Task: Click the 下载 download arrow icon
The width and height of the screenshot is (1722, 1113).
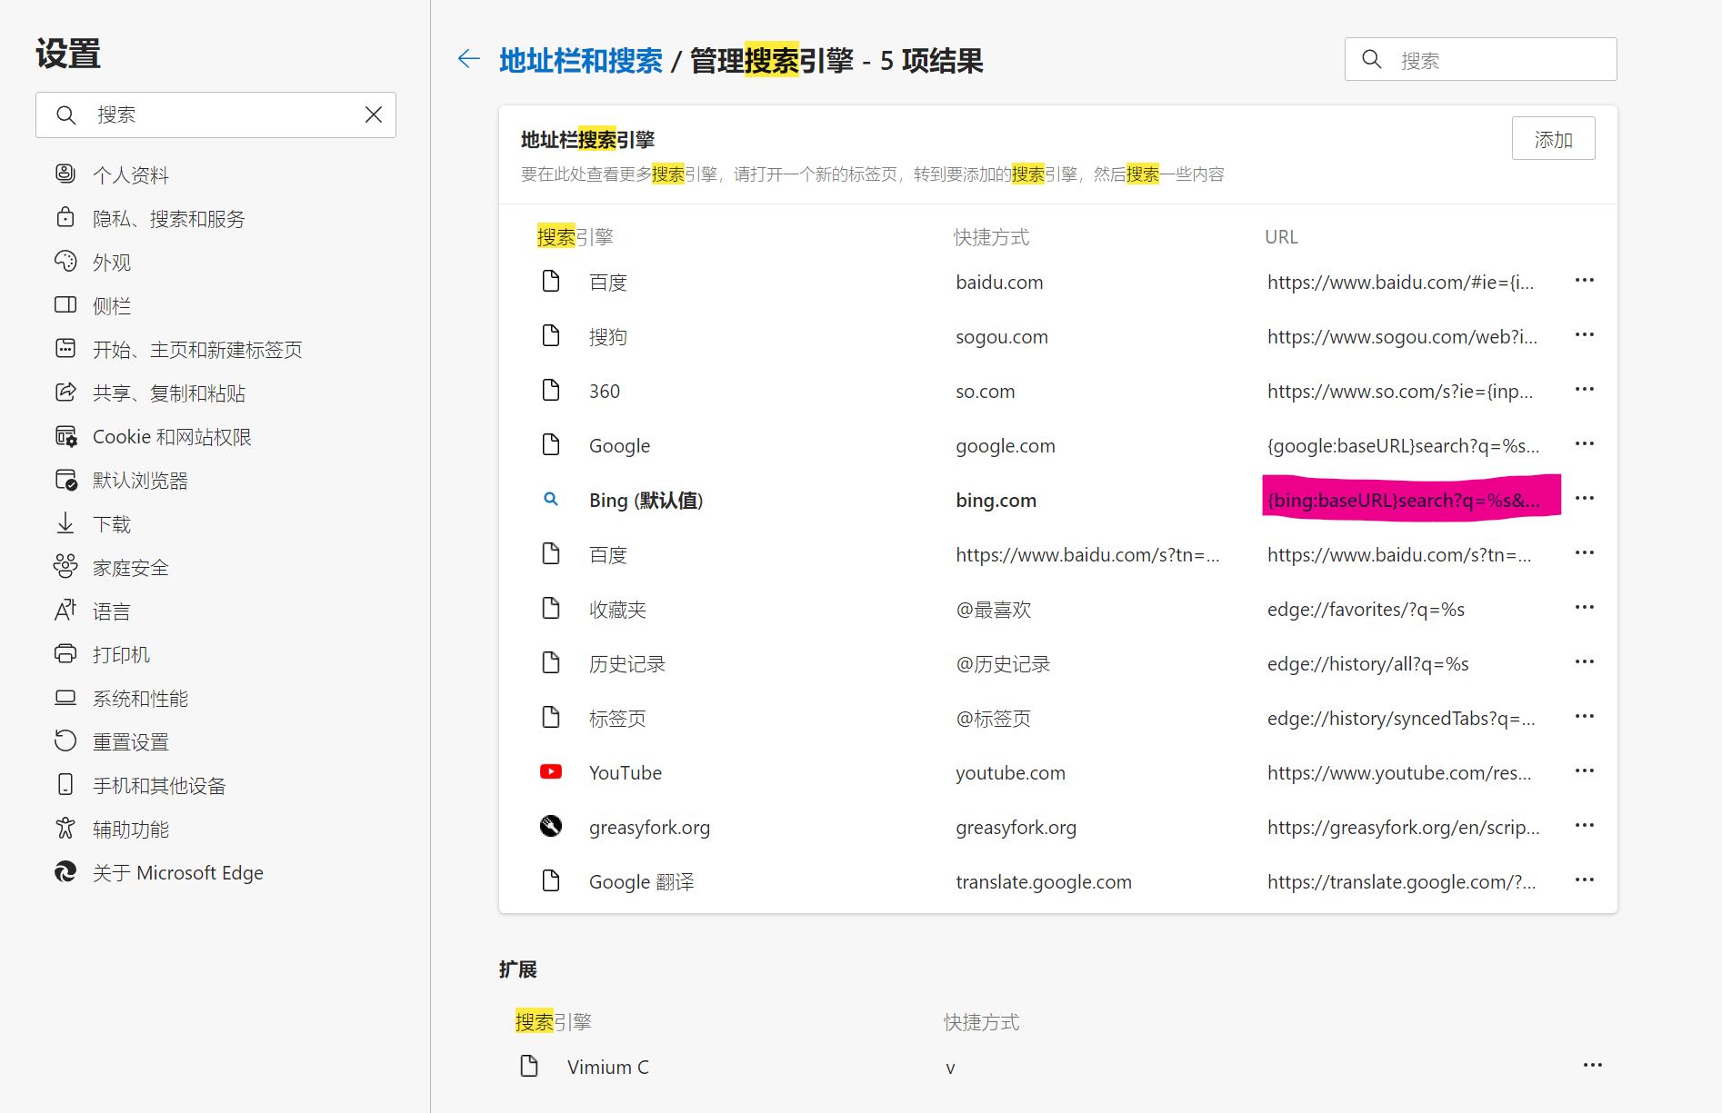Action: (65, 524)
